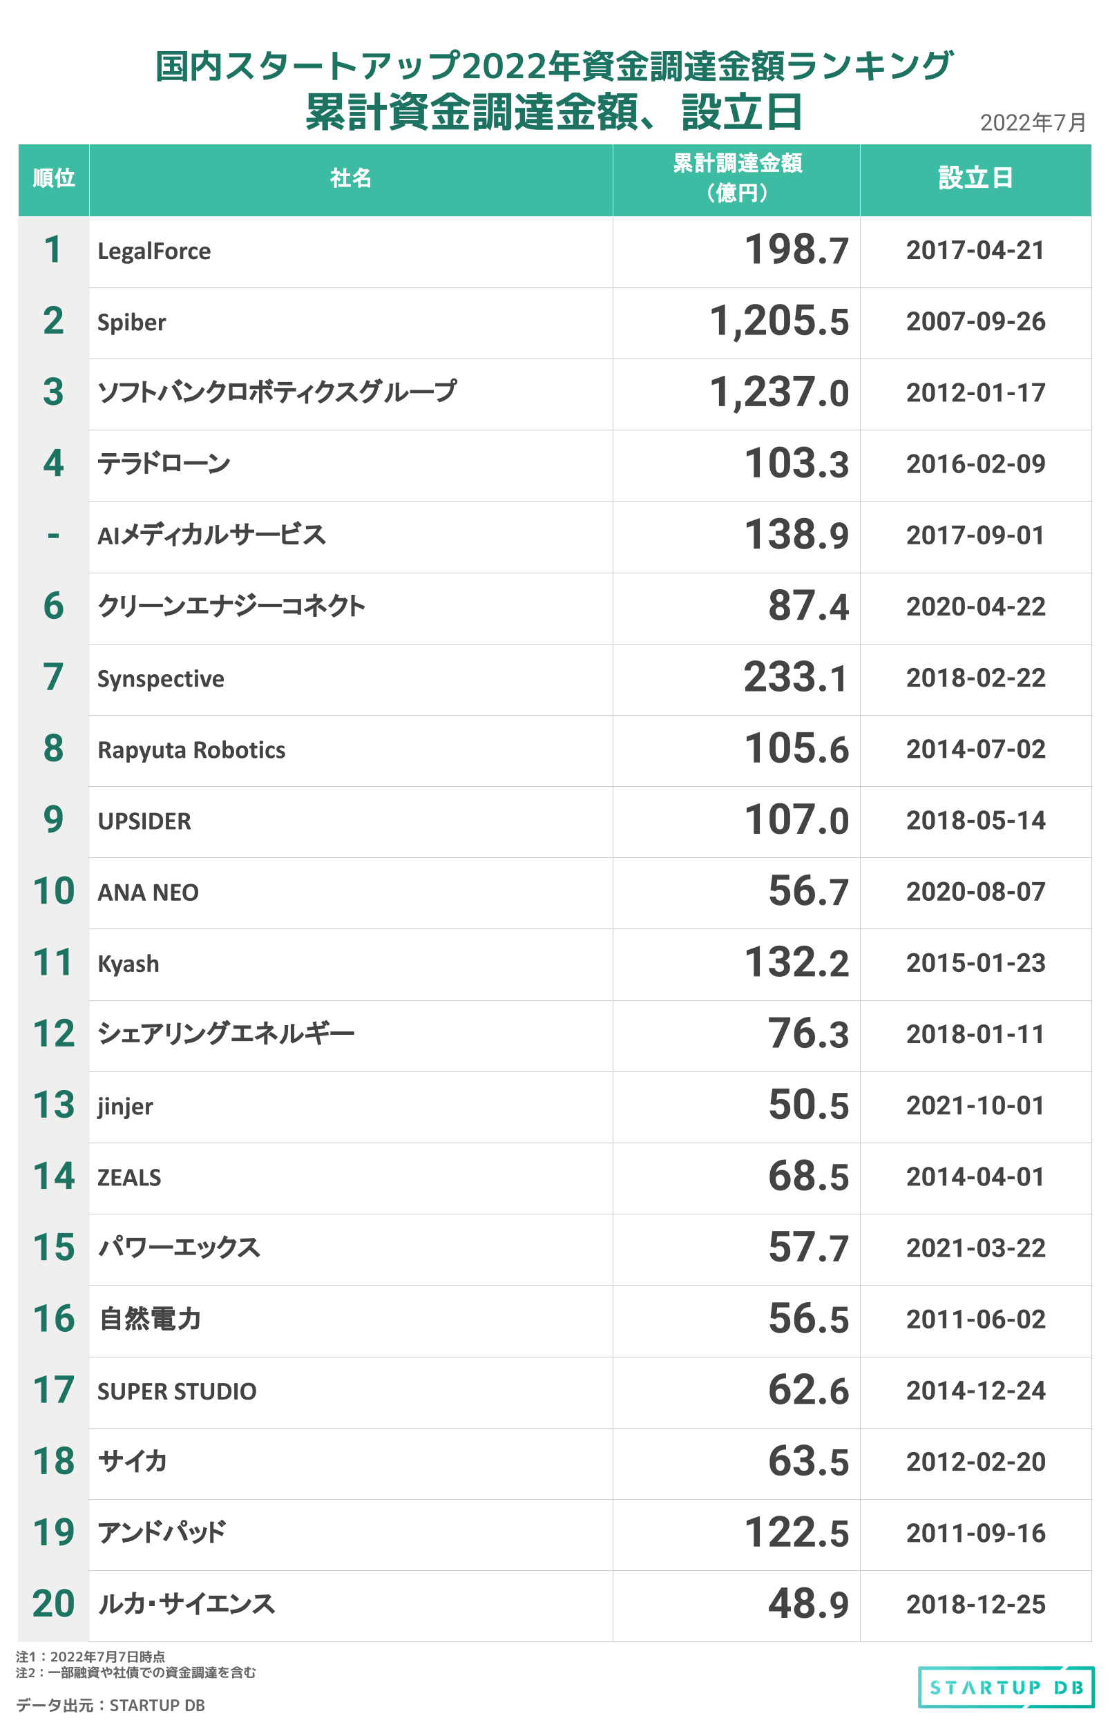Click クリーンエナジーコネクト company name
This screenshot has height=1727, width=1110.
(x=231, y=607)
